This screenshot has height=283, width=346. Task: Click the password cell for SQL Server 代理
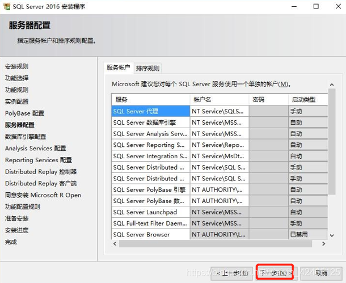[268, 111]
